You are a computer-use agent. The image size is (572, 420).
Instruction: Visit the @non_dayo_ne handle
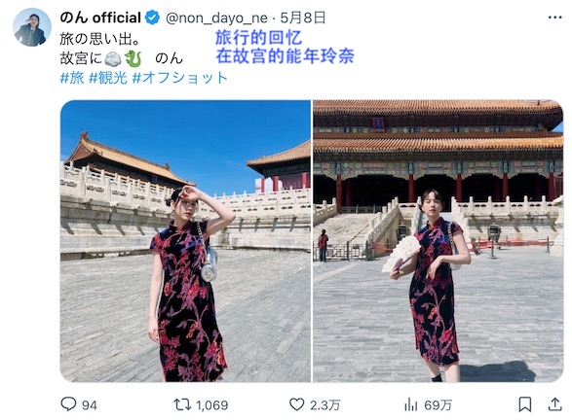(x=216, y=17)
